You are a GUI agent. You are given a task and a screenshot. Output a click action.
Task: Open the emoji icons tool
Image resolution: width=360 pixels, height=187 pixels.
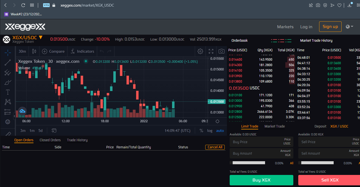coord(8,121)
